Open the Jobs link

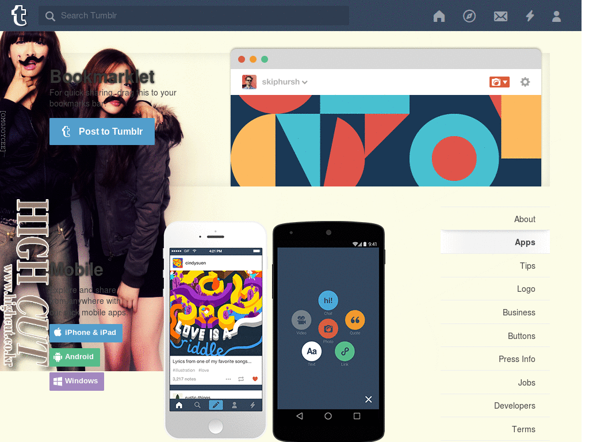[x=526, y=383]
